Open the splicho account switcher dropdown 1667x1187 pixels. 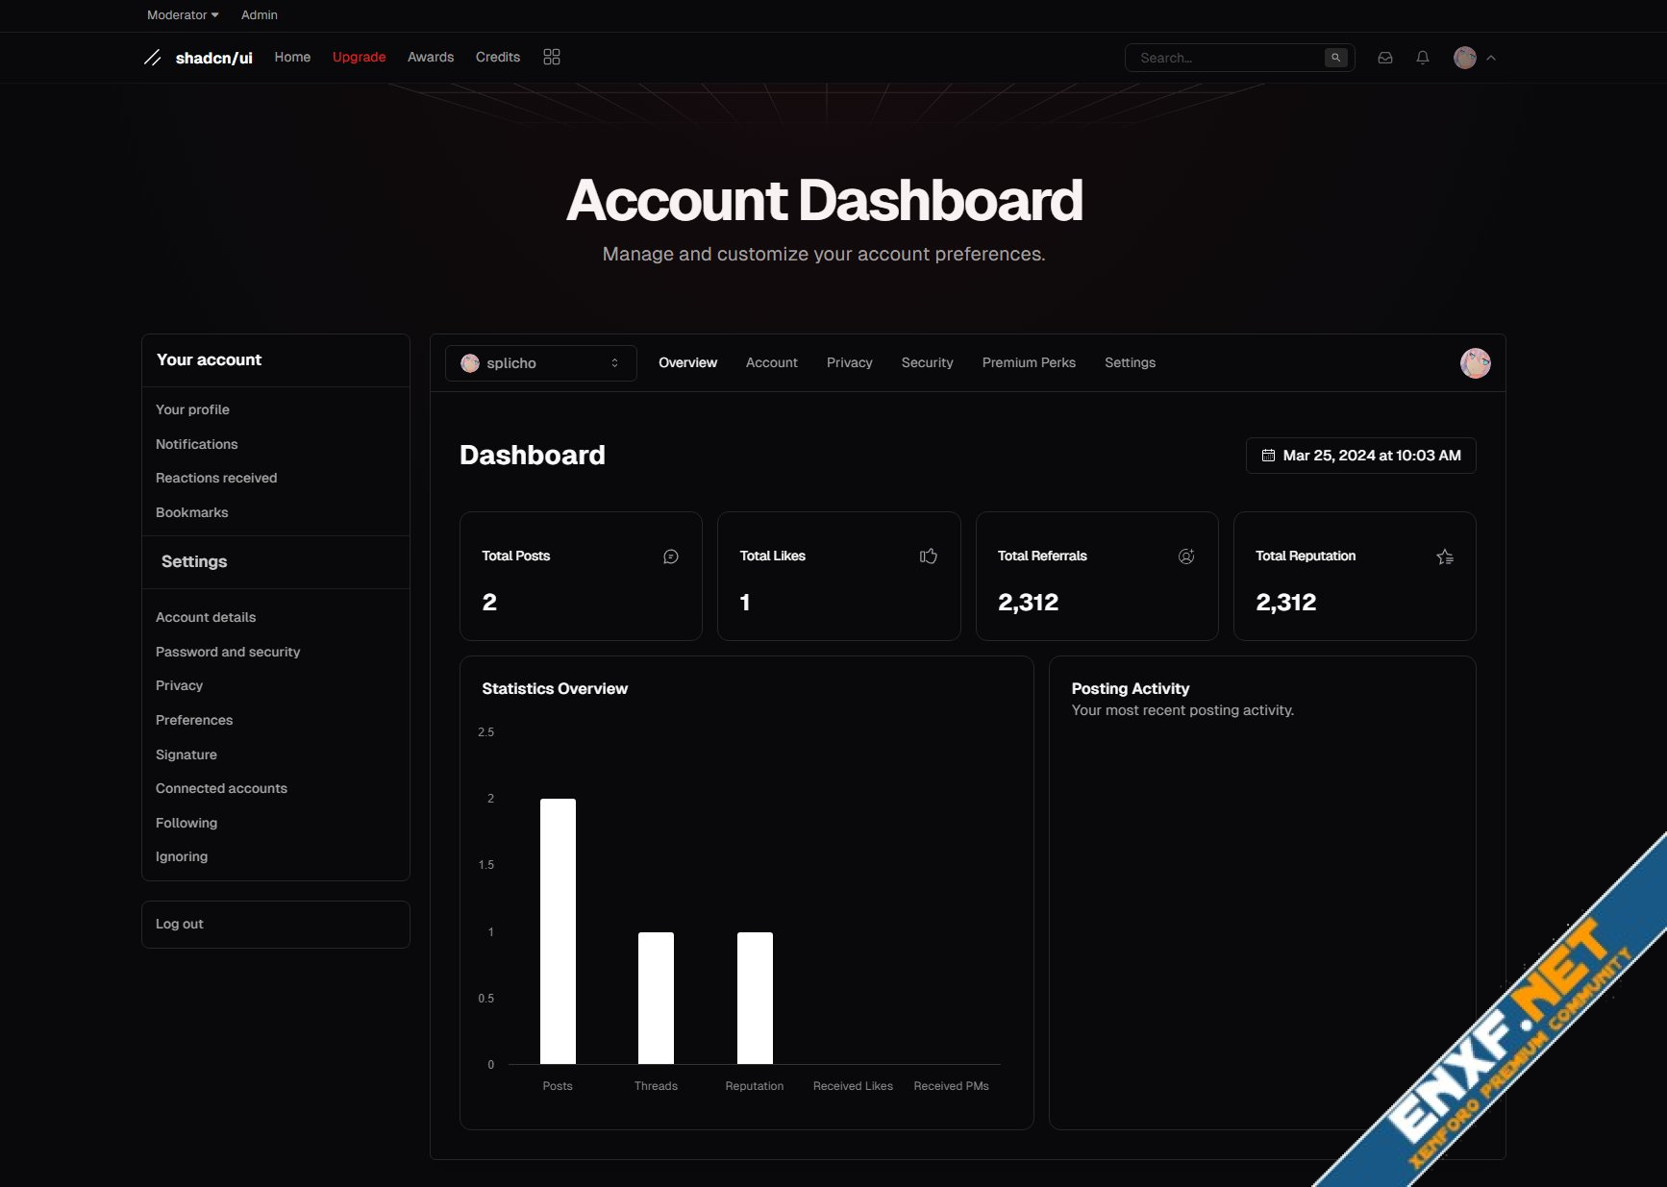coord(540,363)
